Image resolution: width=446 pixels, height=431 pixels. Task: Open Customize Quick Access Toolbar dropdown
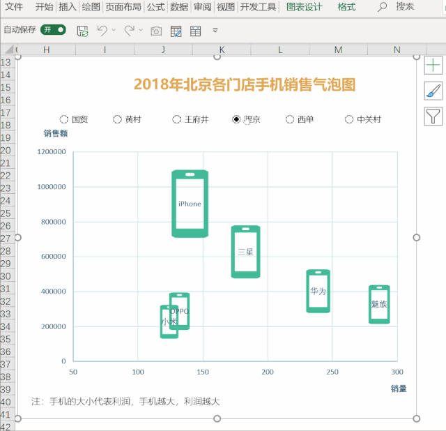click(215, 30)
